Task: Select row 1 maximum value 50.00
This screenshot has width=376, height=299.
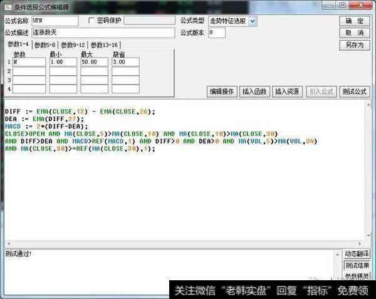Action: [94, 62]
